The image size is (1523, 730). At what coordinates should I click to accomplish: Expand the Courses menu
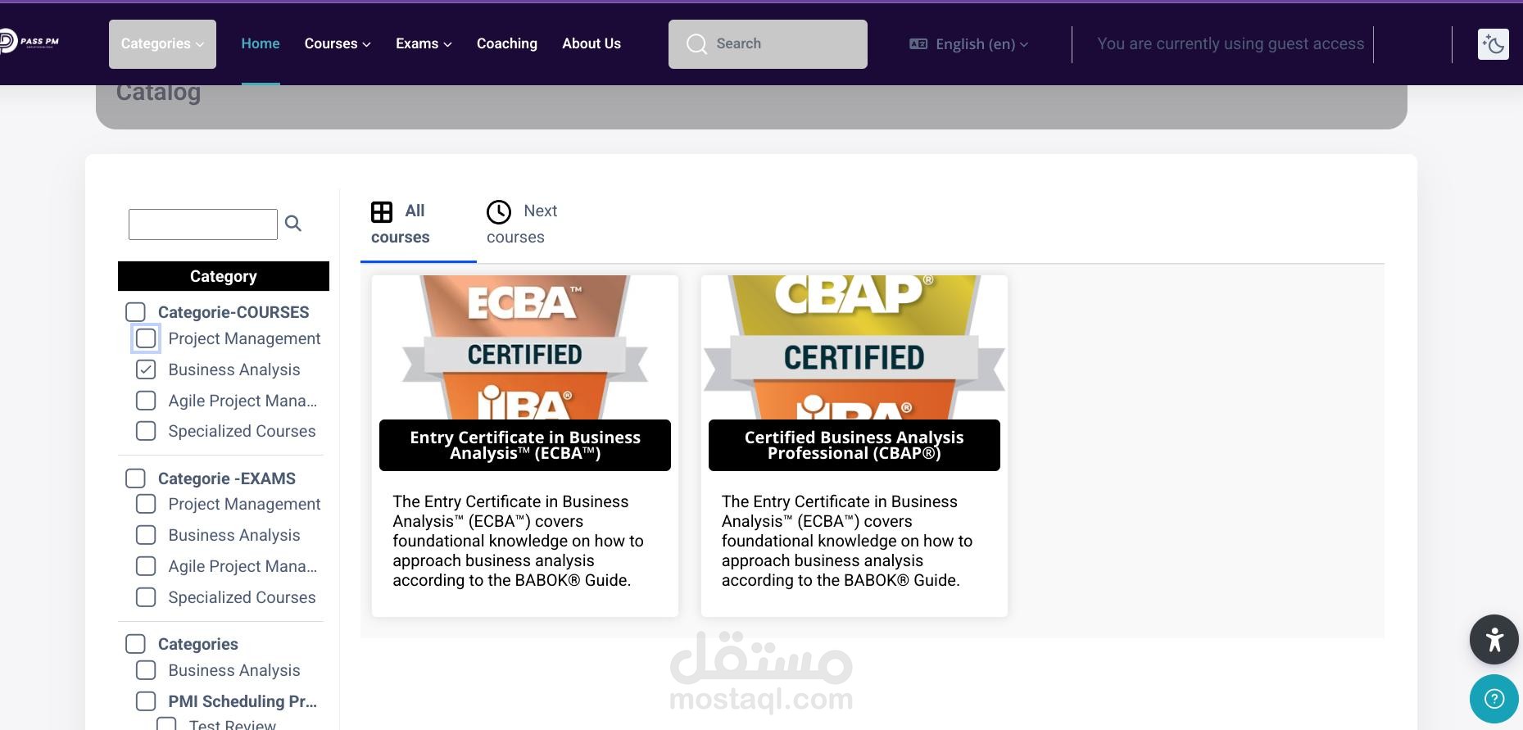tap(338, 44)
